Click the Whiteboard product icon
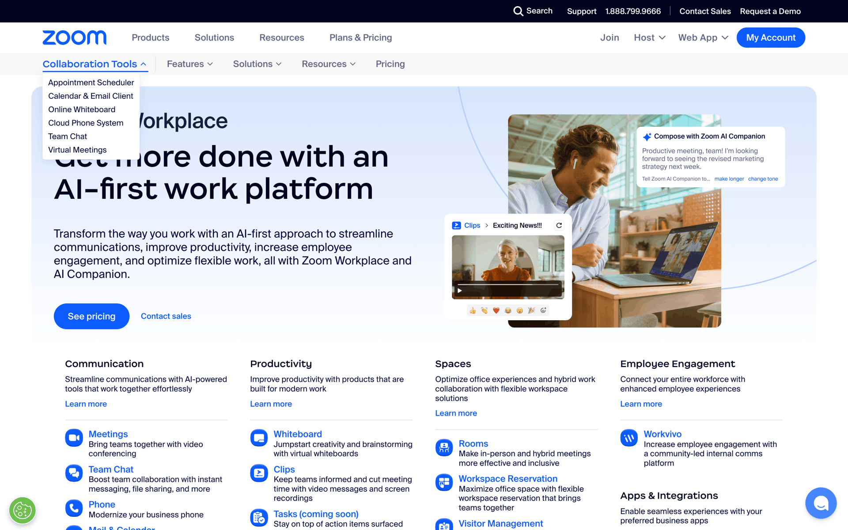The image size is (848, 530). (x=259, y=438)
